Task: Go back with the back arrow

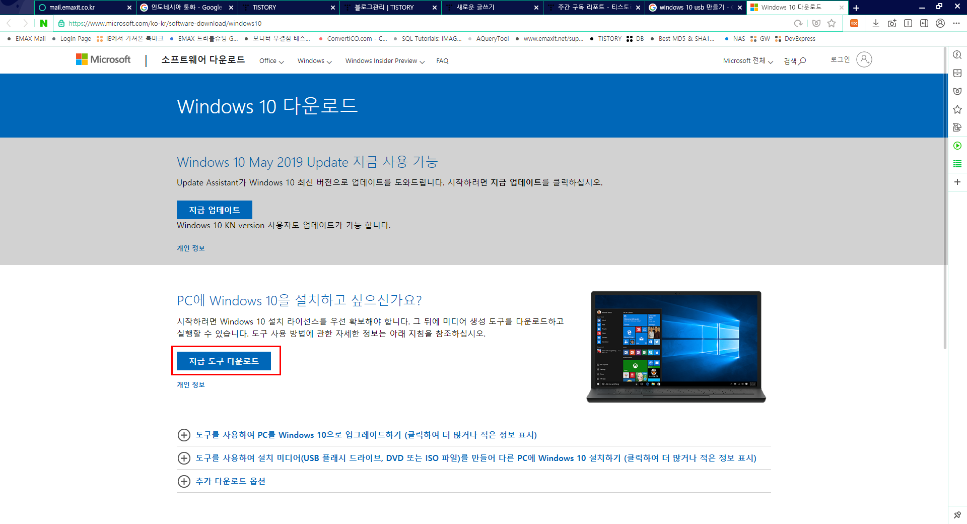Action: 9,23
